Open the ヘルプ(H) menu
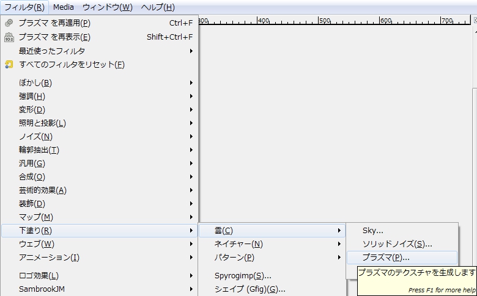Image resolution: width=477 pixels, height=296 pixels. click(158, 7)
